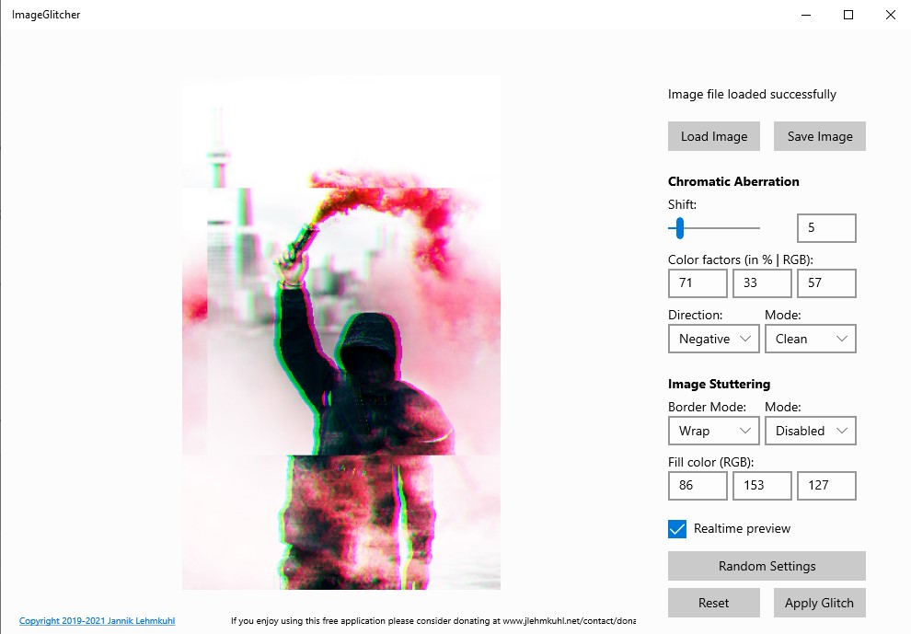Screen dimensions: 911x634
Task: Click the green color factor field showing 33
Action: 761,282
